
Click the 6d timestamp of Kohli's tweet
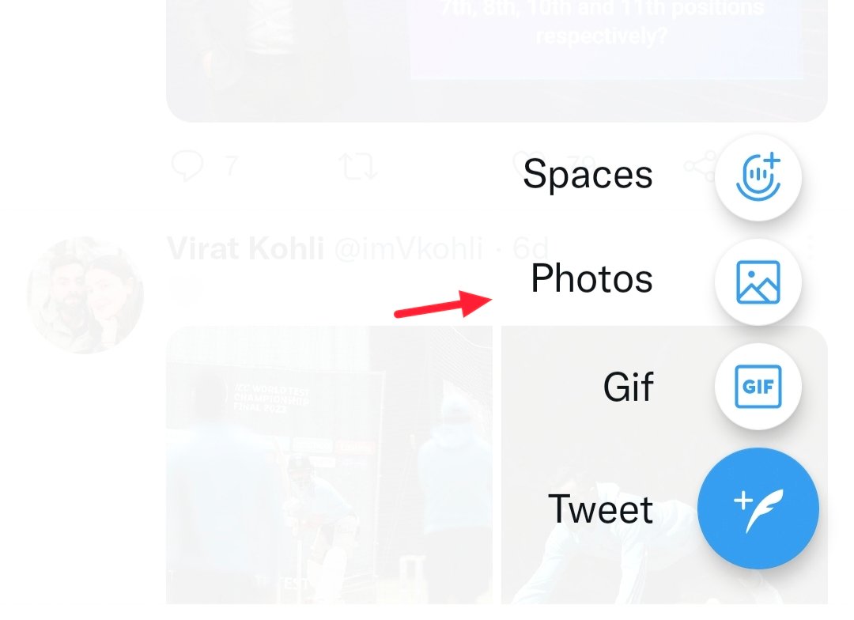pyautogui.click(x=530, y=248)
